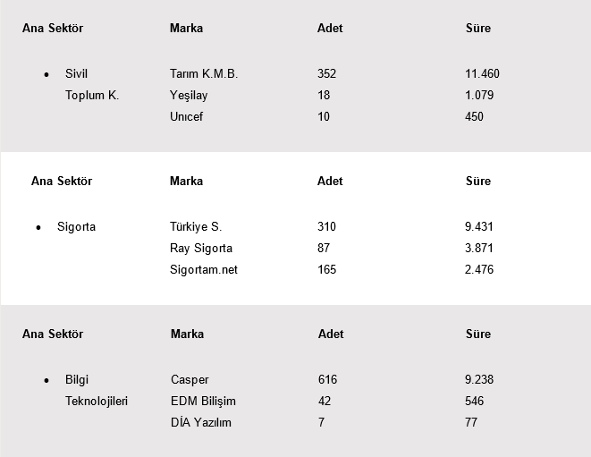Select the Türkiye S. brand cell
The height and width of the screenshot is (457, 591).
[x=195, y=227]
